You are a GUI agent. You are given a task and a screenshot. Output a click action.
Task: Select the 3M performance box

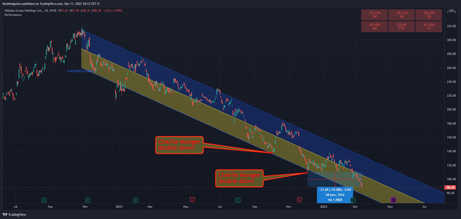click(x=429, y=15)
